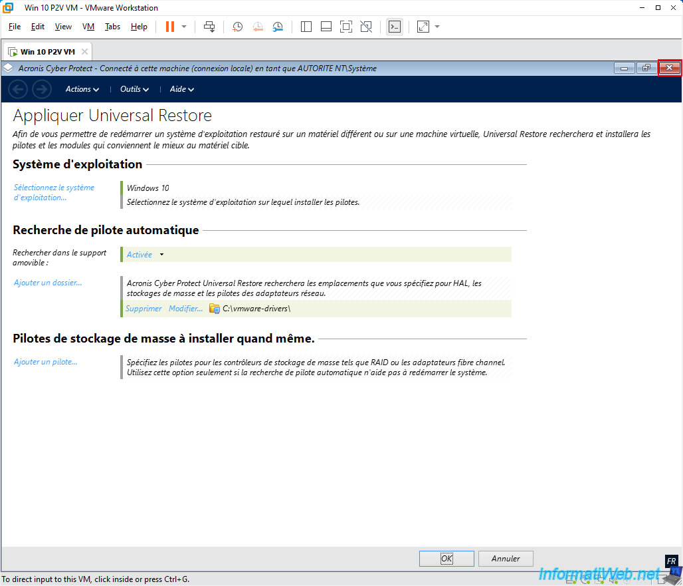This screenshot has height=586, width=683.
Task: Open the snapshot manager icon
Action: pos(278,27)
